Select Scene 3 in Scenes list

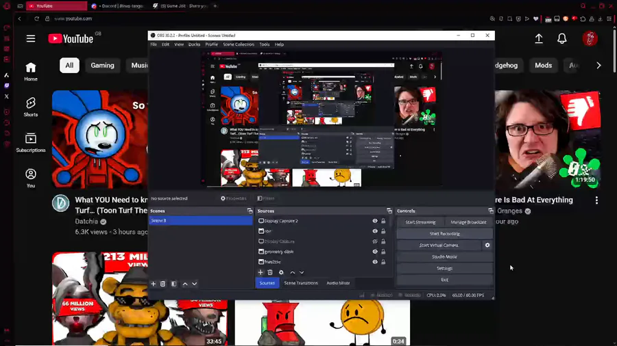[x=201, y=221]
